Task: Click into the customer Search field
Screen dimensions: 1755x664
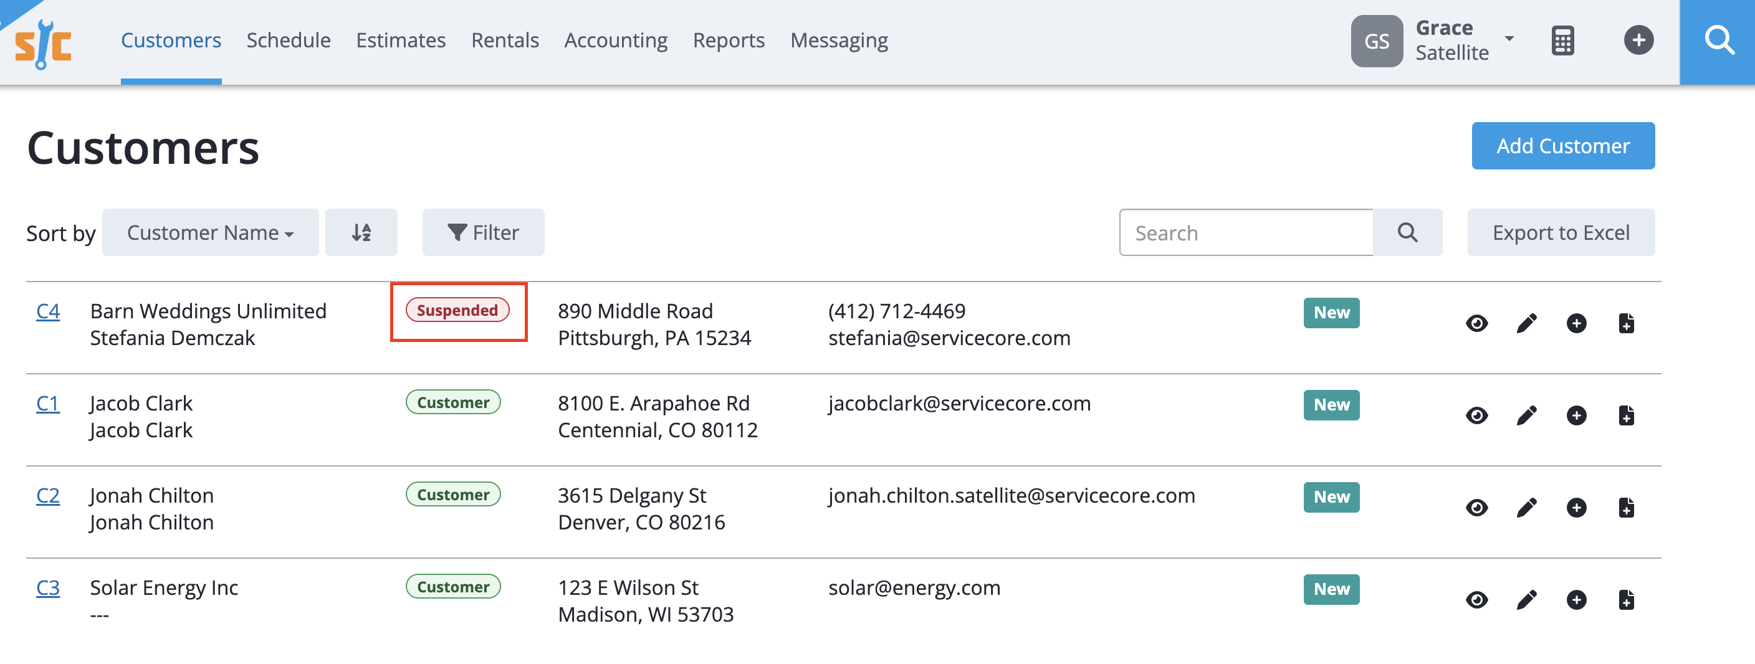Action: [1246, 232]
